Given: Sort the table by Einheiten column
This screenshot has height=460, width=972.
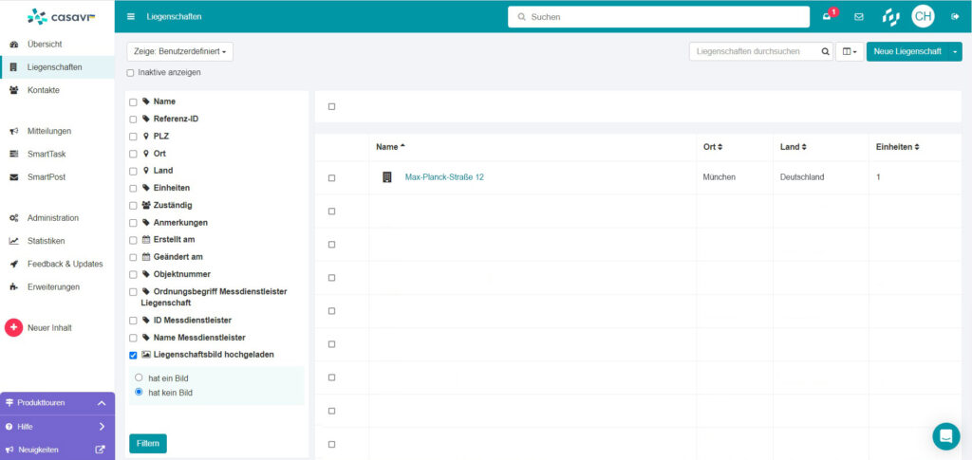Looking at the screenshot, I should [897, 147].
